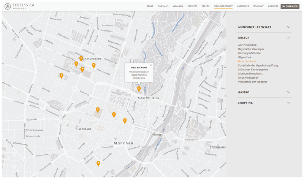Open the Aktuelles page
This screenshot has height=179, width=304.
click(243, 6)
